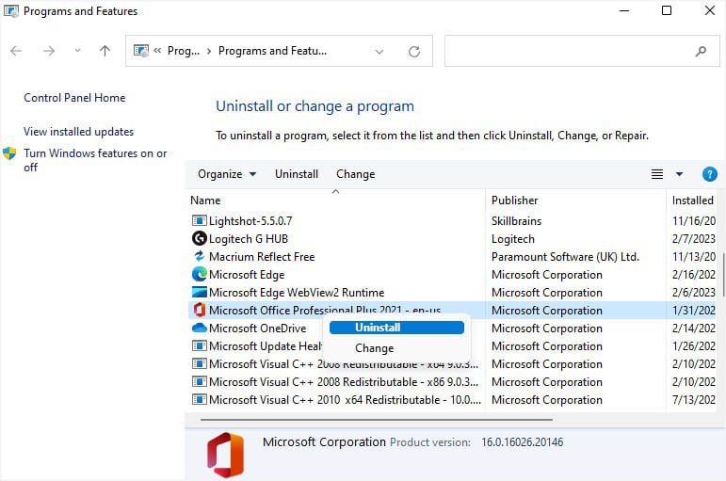Click the Edge WebView2 Runtime icon
The height and width of the screenshot is (481, 726).
click(199, 292)
